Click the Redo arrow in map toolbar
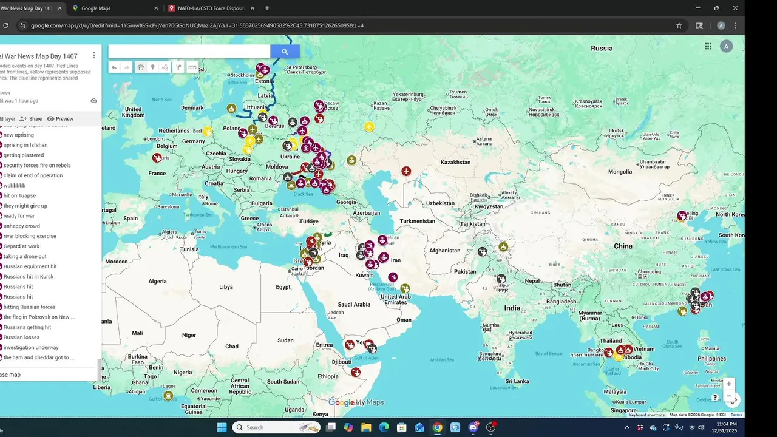777x437 pixels. click(x=127, y=67)
